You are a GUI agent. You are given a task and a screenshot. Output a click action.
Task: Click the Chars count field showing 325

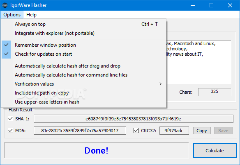(x=215, y=92)
